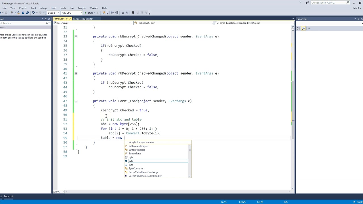
Task: Open the Help menu
Action: (105, 8)
